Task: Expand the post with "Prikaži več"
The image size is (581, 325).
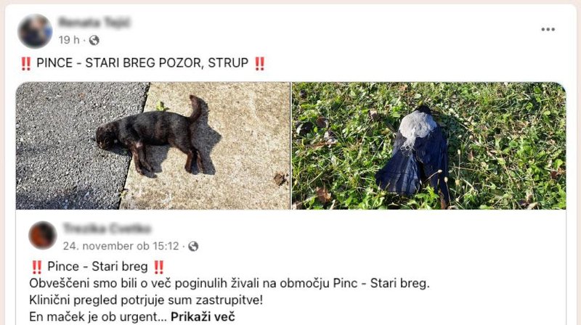Action: coord(203,317)
